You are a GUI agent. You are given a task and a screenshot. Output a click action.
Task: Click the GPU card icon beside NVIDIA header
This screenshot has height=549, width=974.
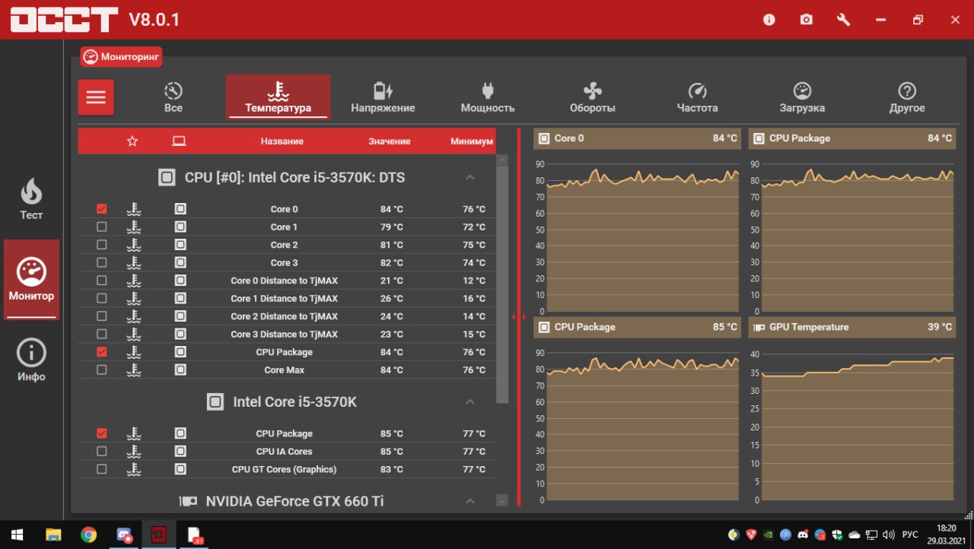(188, 502)
